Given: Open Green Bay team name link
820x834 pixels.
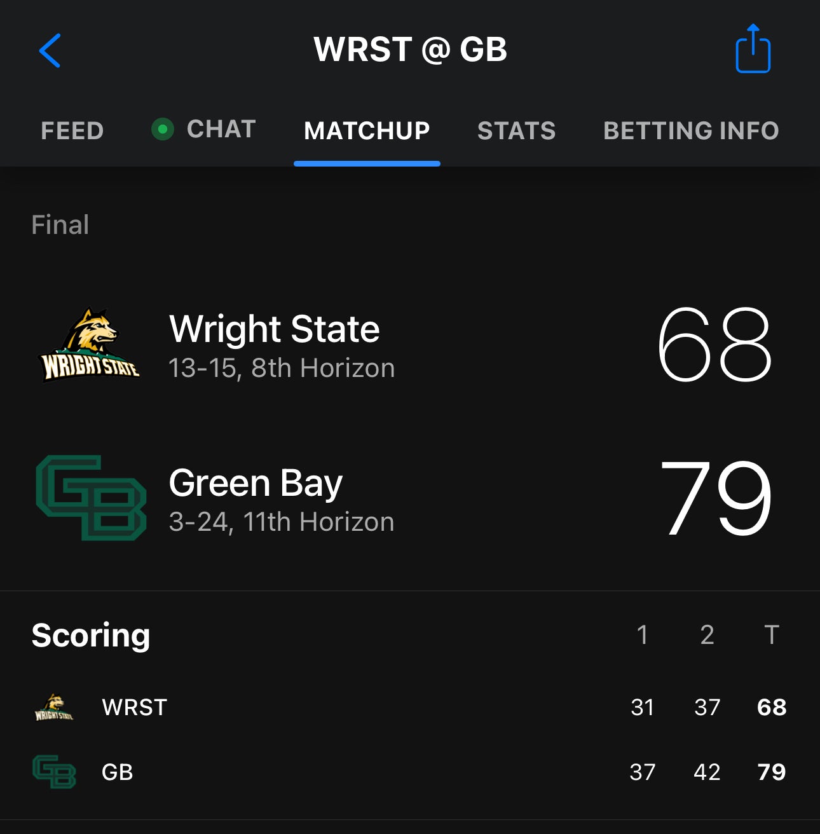Looking at the screenshot, I should [256, 483].
